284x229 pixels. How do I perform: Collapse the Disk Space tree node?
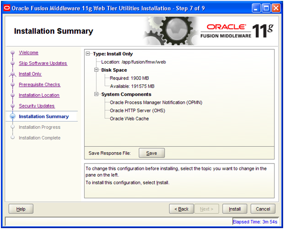96,70
